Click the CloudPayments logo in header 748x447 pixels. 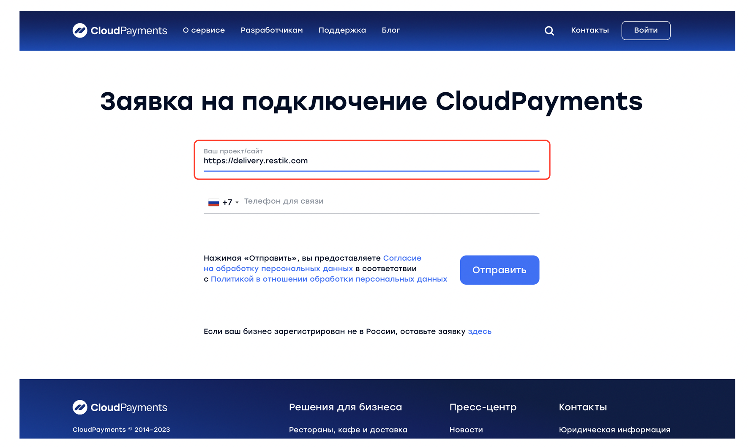click(x=120, y=30)
